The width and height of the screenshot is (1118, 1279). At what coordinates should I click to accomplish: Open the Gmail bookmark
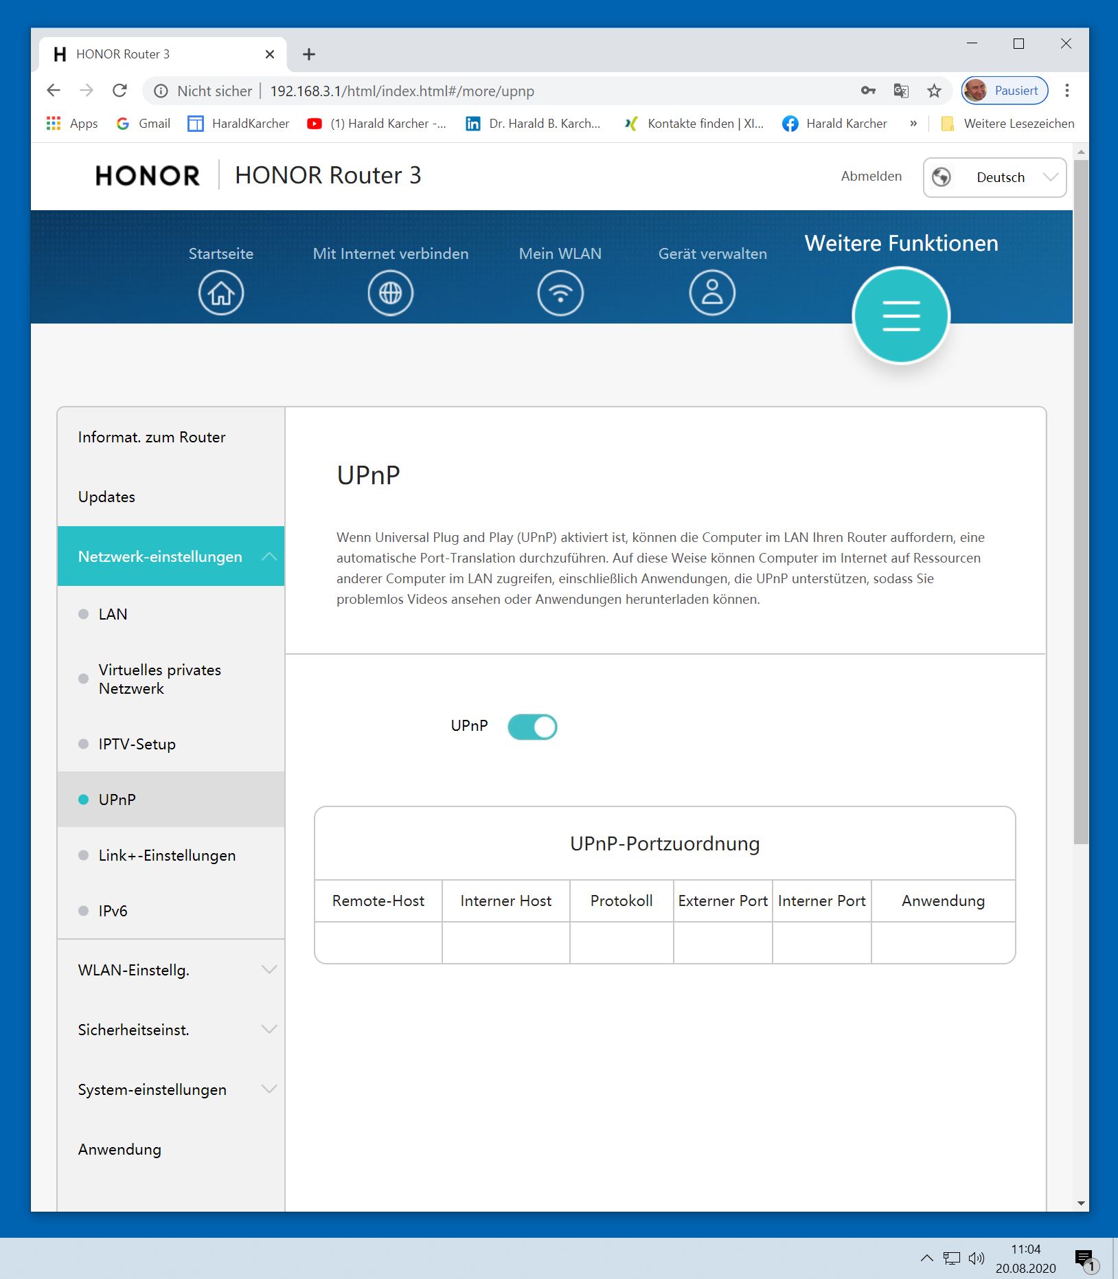(144, 124)
